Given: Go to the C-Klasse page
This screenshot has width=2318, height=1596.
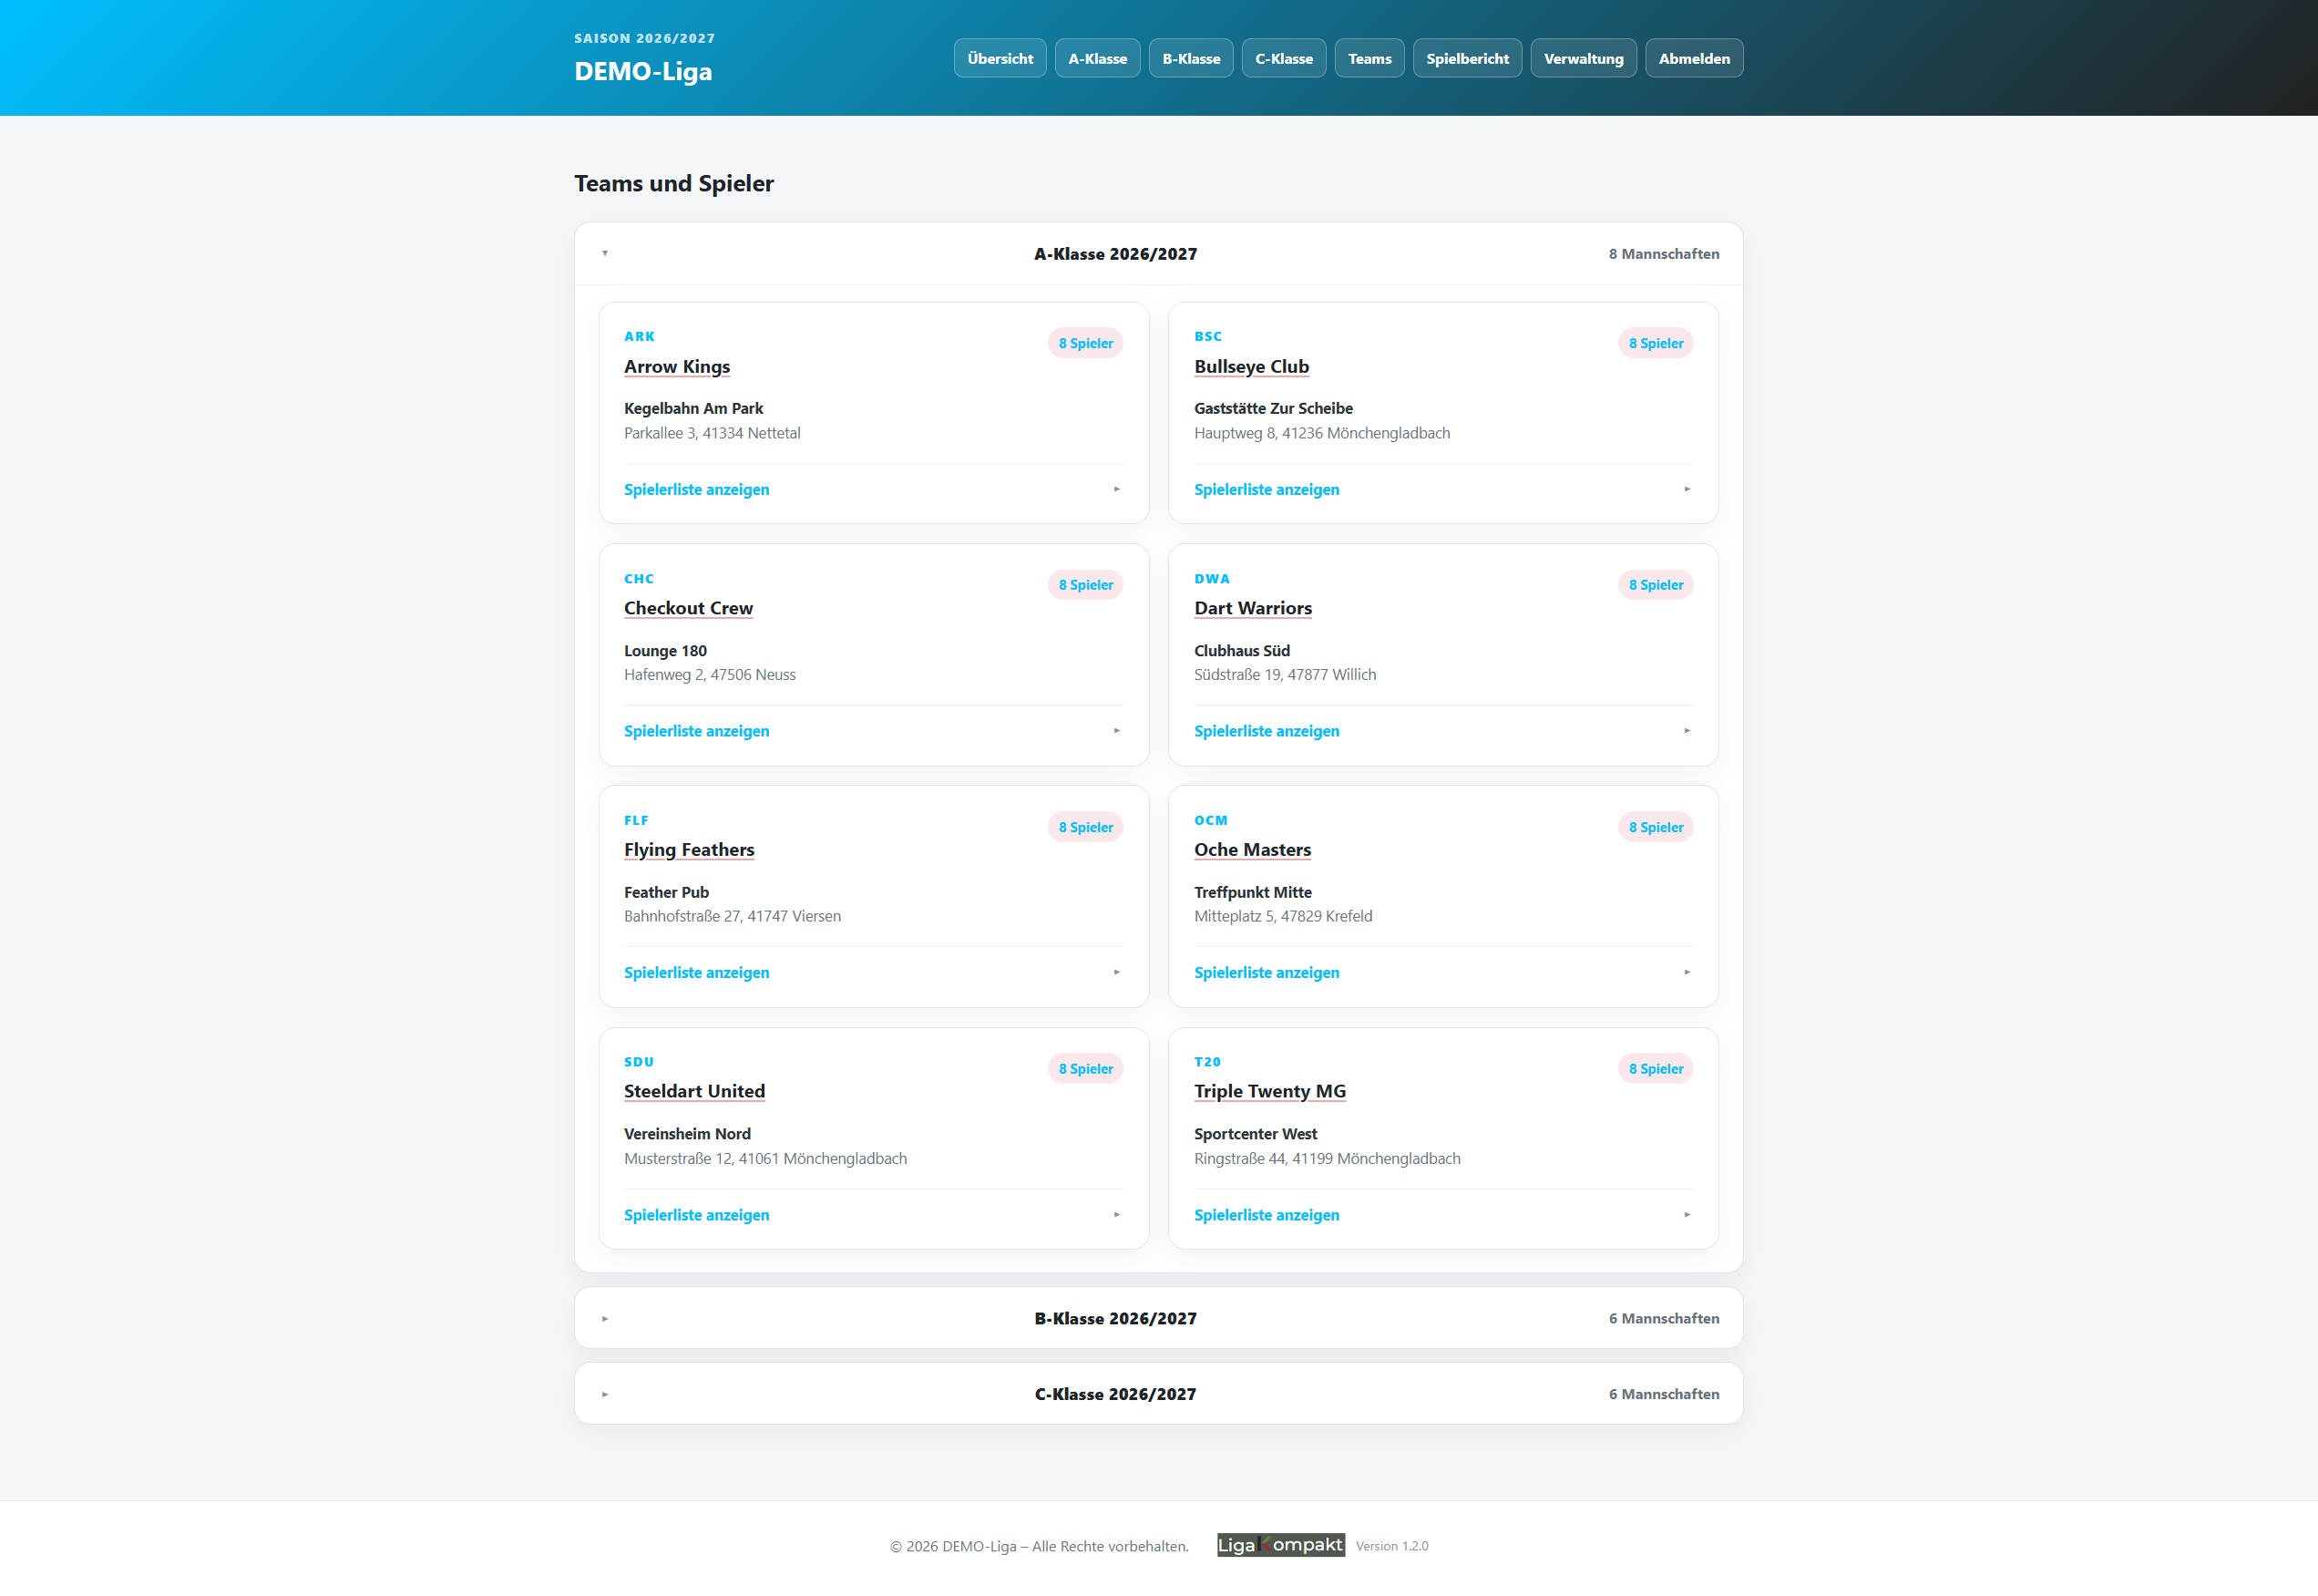Looking at the screenshot, I should click(x=1284, y=58).
